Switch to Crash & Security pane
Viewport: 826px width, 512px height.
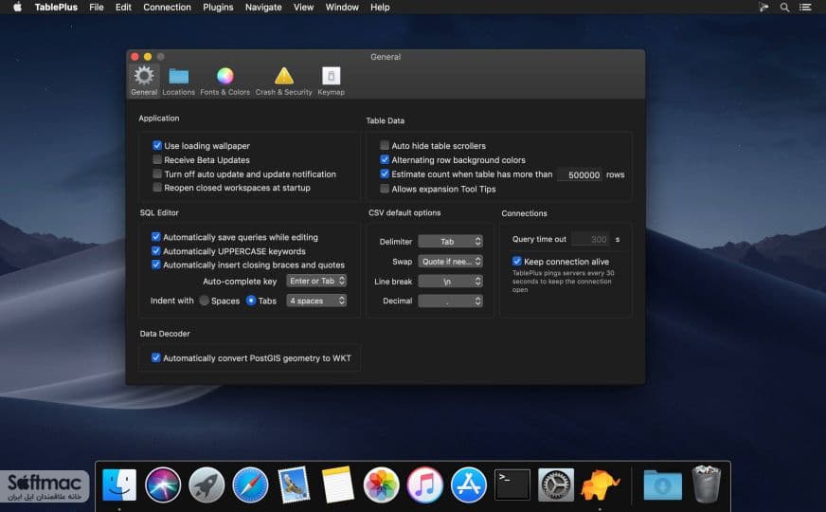click(283, 82)
